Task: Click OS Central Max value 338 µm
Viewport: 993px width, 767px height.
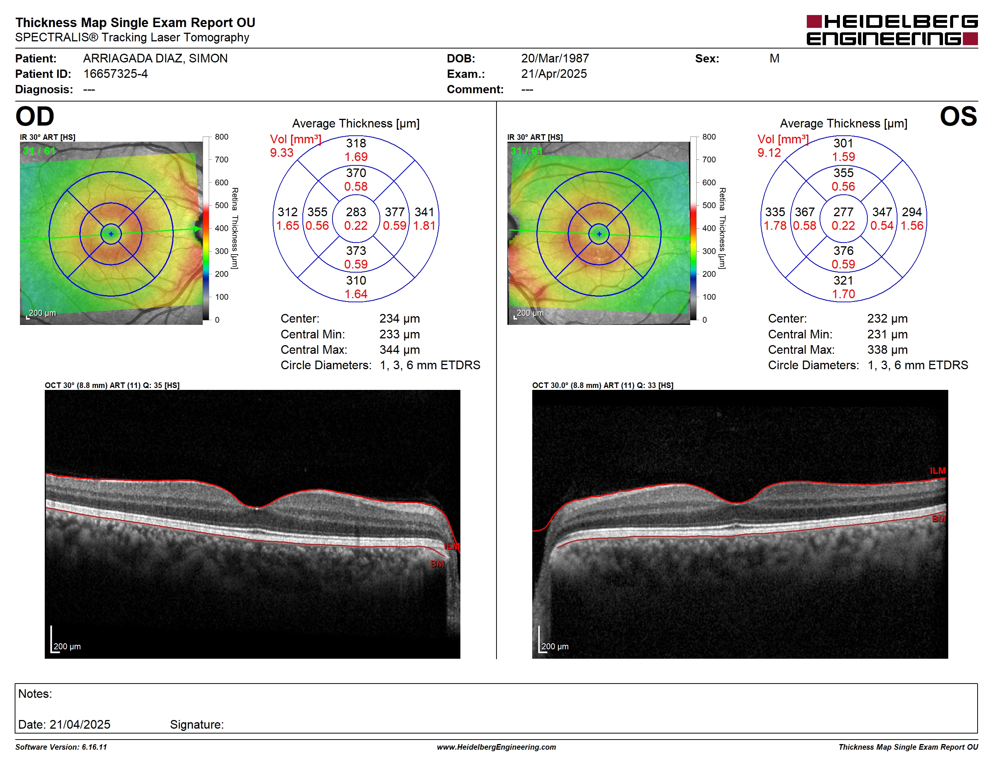Action: click(887, 350)
